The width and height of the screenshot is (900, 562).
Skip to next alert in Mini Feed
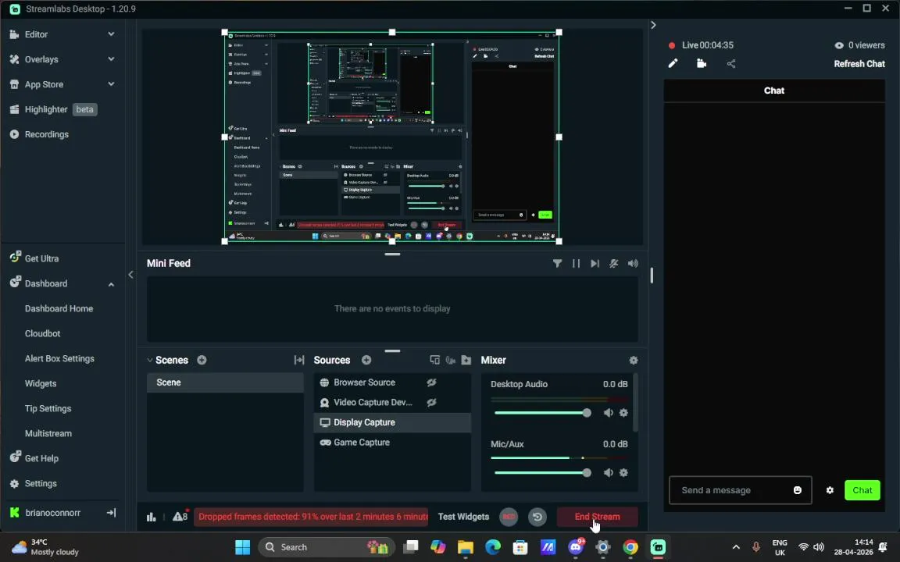pos(595,263)
